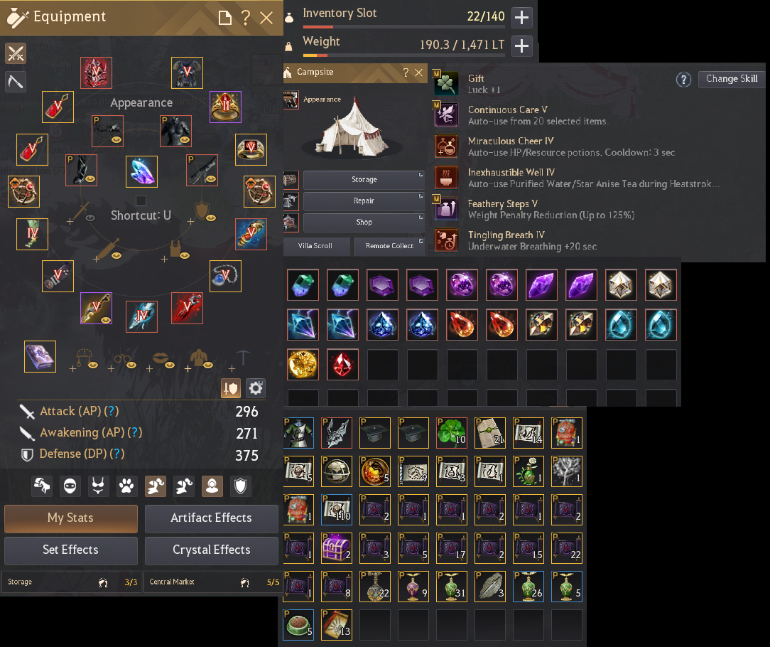Viewport: 770px width, 647px height.
Task: Toggle the eye icon near Shortcut label
Action: click(x=90, y=218)
